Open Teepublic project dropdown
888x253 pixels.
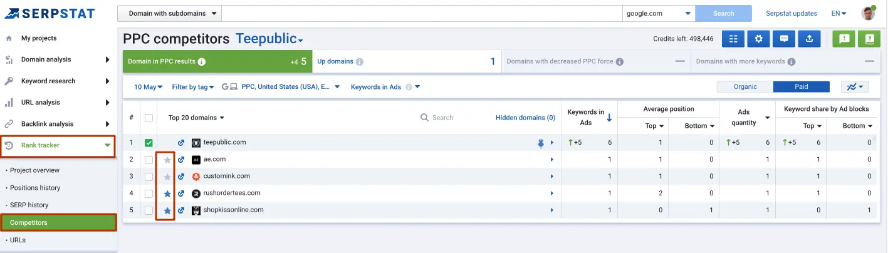[x=269, y=39]
